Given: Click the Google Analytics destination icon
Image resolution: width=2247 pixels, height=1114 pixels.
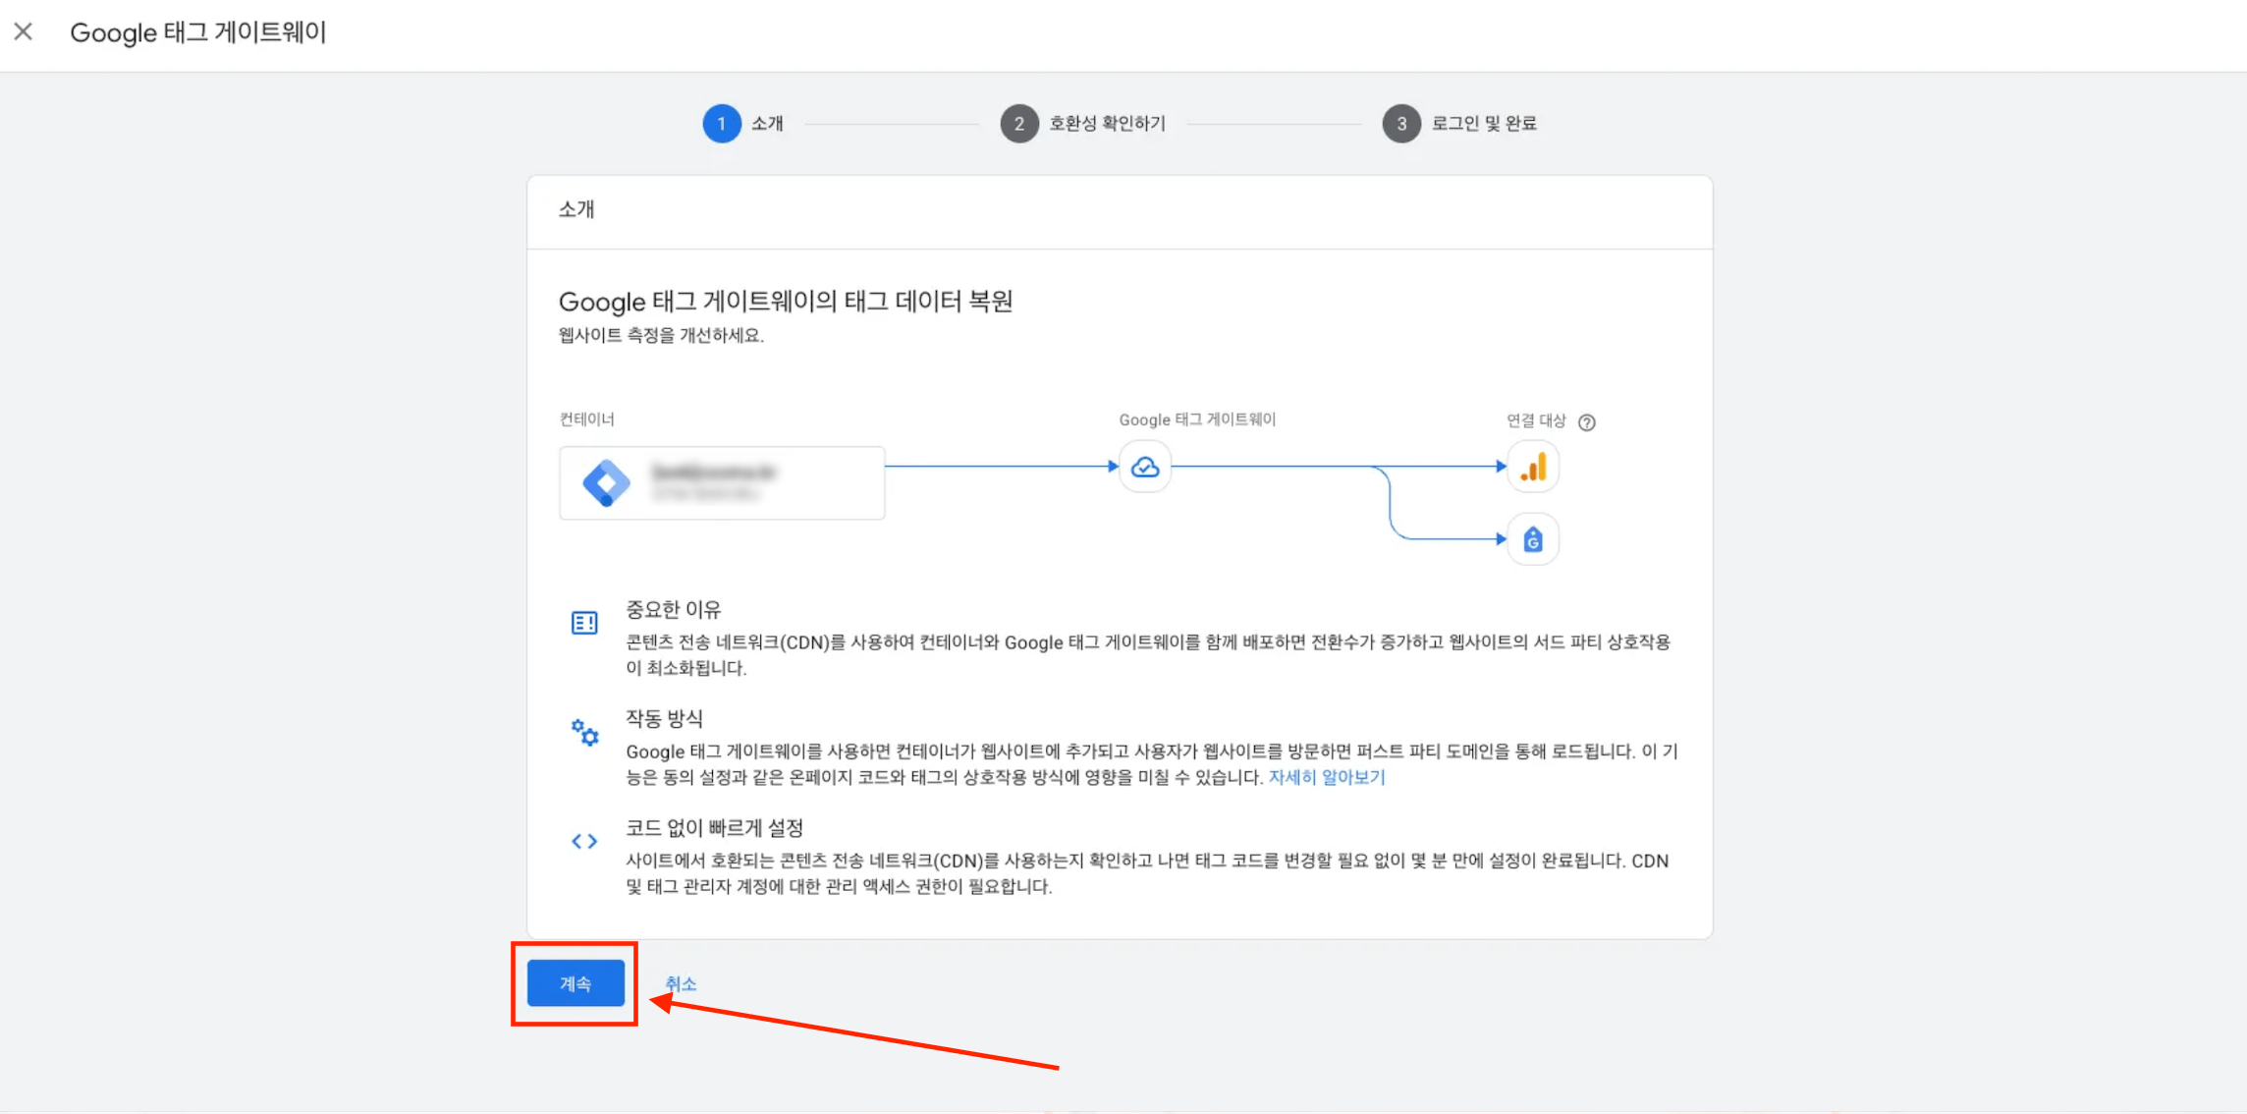Looking at the screenshot, I should pos(1533,467).
